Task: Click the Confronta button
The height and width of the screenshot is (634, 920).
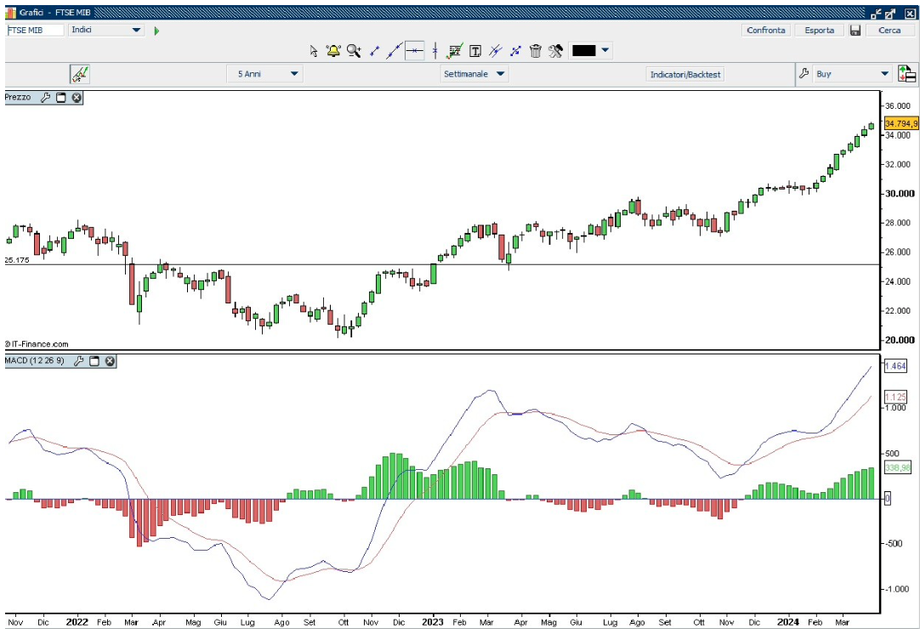Action: (x=766, y=30)
